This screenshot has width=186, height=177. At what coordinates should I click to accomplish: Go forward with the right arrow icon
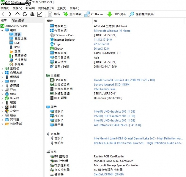point(10,14)
